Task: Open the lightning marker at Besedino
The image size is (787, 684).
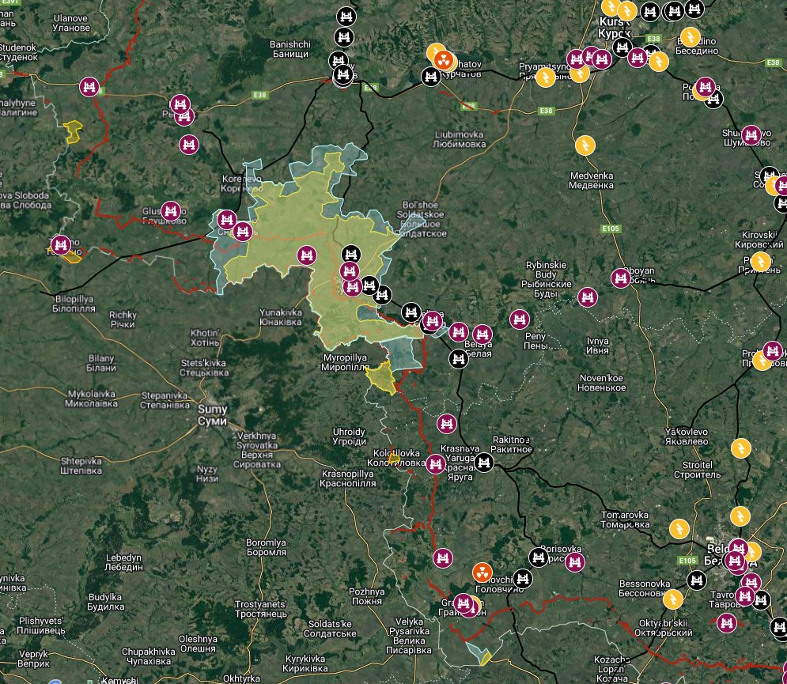Action: (691, 37)
